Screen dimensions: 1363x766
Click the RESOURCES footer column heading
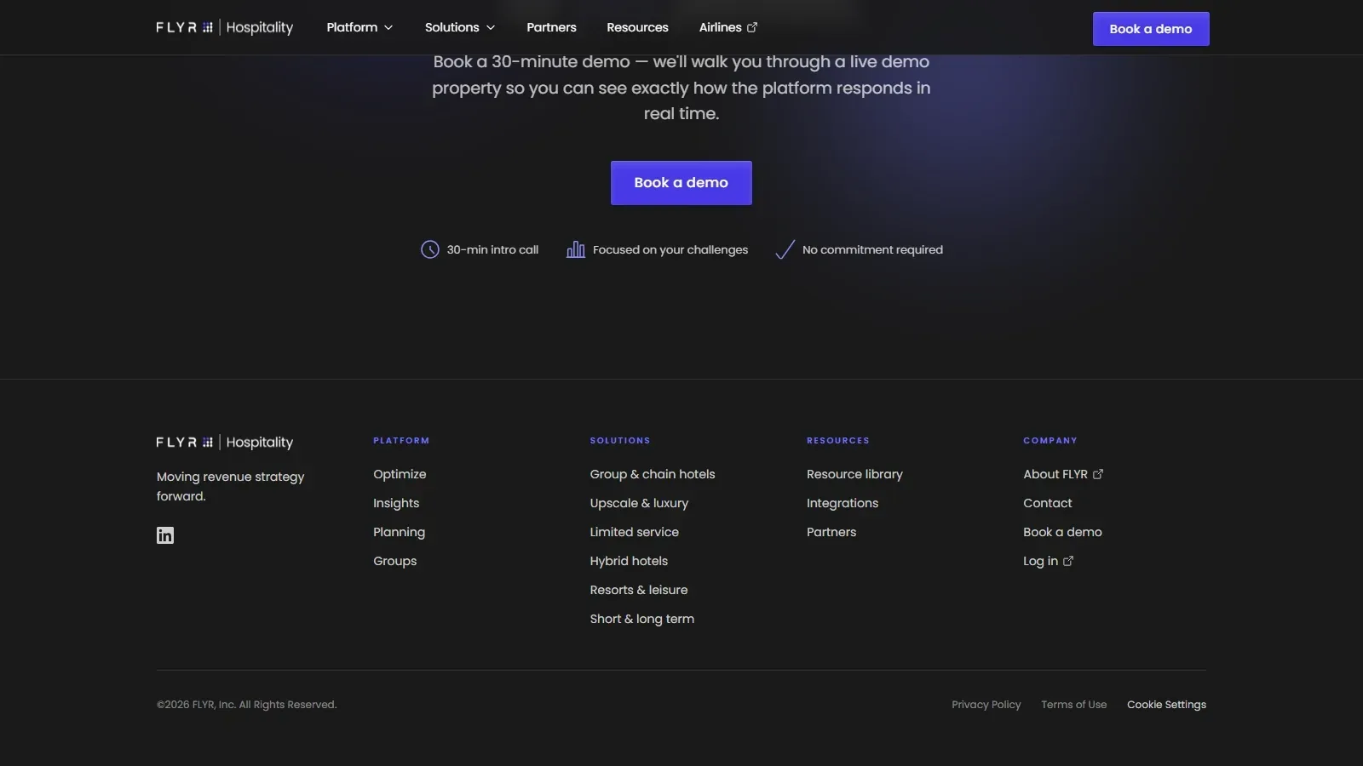838,441
